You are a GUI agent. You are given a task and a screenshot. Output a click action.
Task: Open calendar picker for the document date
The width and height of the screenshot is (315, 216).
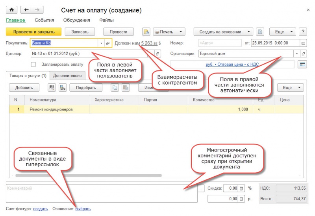click(x=303, y=43)
